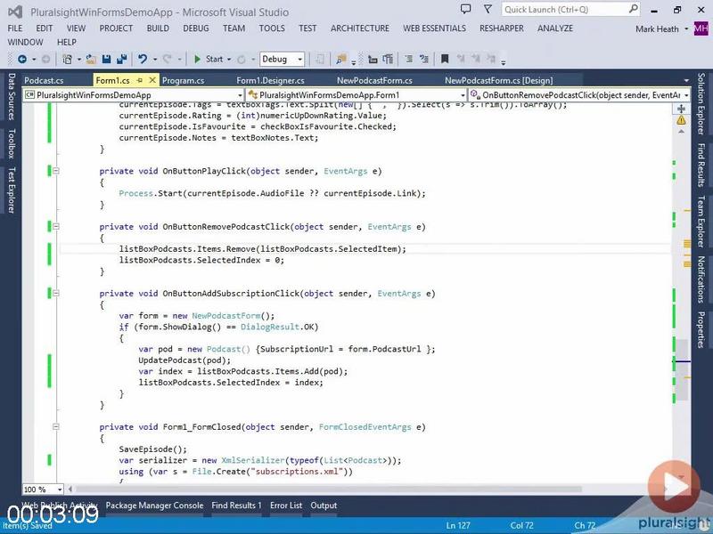Click the MH account avatar
Screen dimensions: 713x534
pos(701,28)
